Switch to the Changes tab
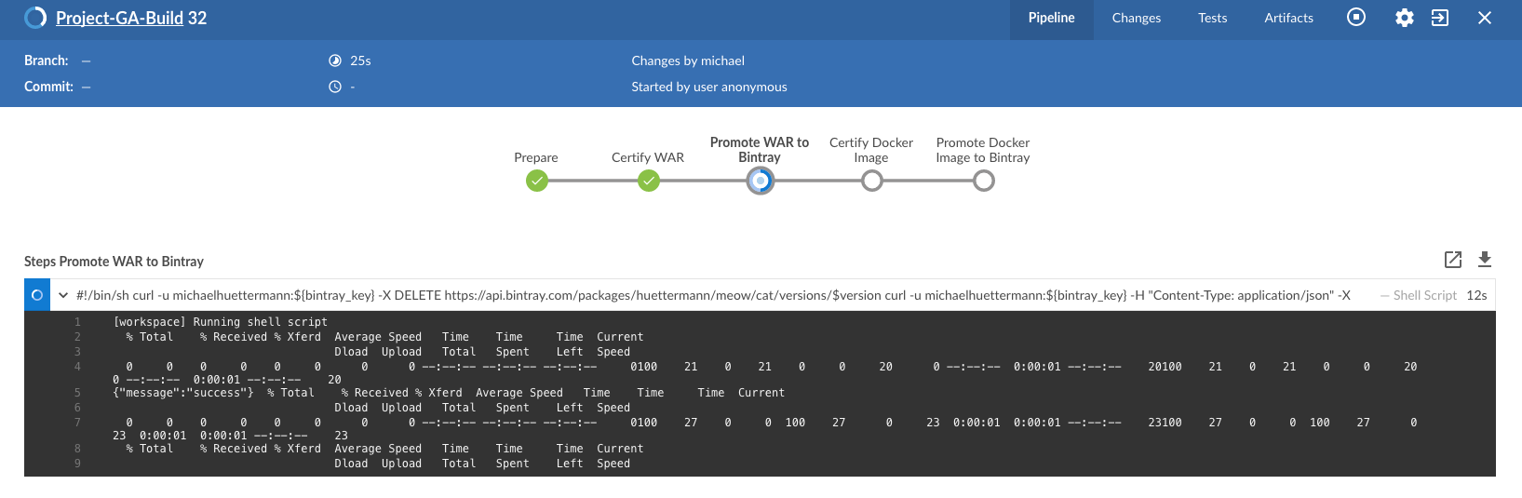 point(1136,18)
